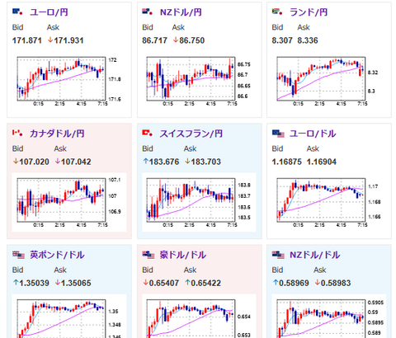This screenshot has height=338, width=396.
Task: Open the スイスフラン/円 pair link
Action: tap(191, 134)
